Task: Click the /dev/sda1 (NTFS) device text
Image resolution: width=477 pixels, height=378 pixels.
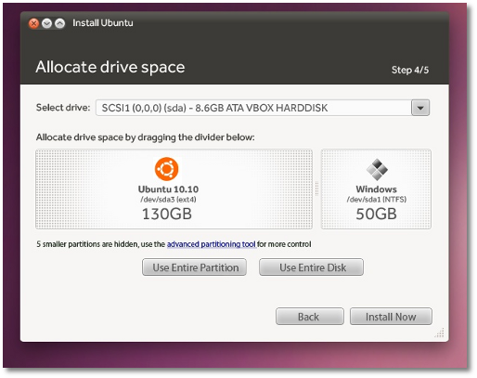Action: (x=377, y=200)
